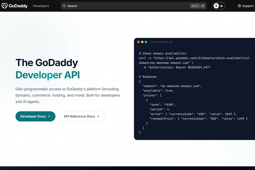Click arrow icon in API Reference Docs

click(x=98, y=116)
